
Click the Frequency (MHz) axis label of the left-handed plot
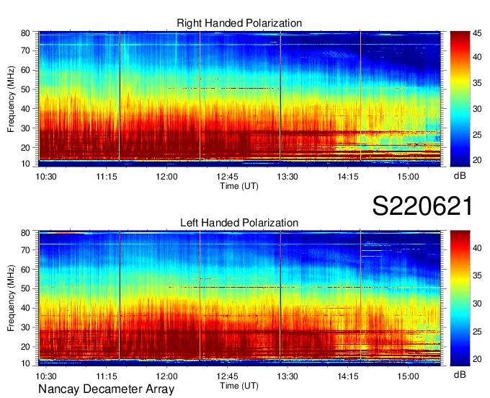pos(11,298)
